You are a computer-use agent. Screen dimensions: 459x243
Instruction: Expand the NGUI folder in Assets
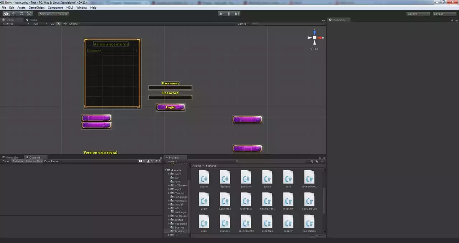[169, 208]
